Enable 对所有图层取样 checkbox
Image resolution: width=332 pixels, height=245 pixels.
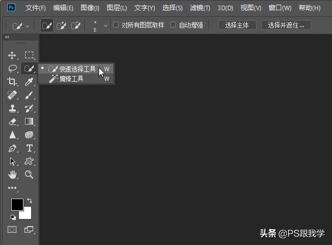[x=115, y=24]
